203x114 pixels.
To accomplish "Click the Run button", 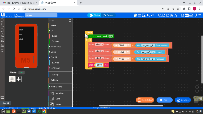I will click(165, 100).
